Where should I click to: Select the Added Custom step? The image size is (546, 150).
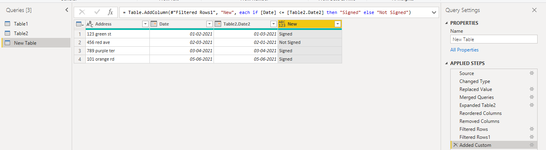pos(494,145)
